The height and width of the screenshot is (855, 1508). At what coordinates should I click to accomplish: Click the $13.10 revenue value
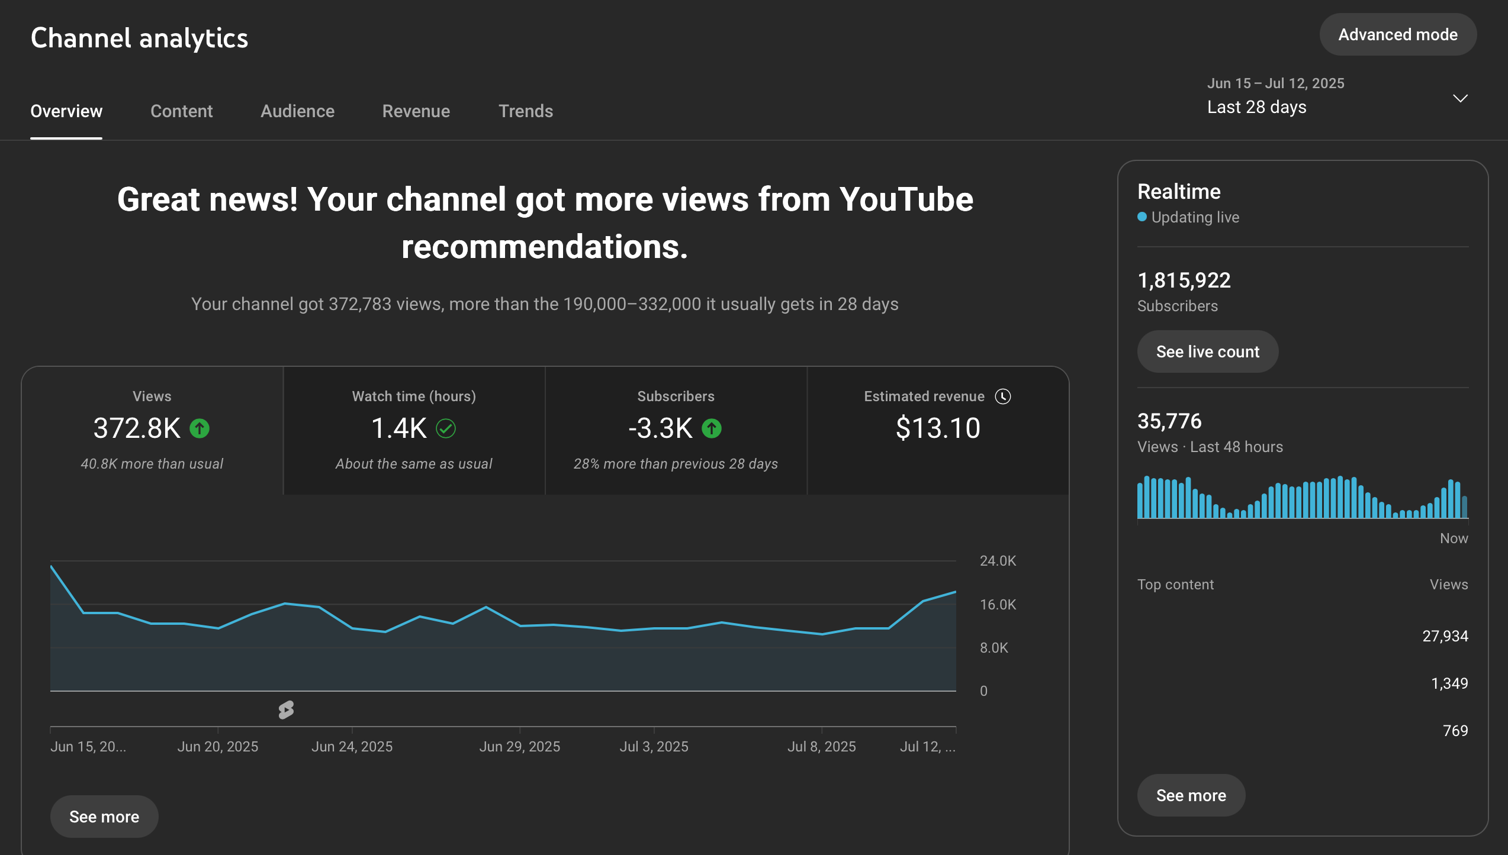pos(938,428)
